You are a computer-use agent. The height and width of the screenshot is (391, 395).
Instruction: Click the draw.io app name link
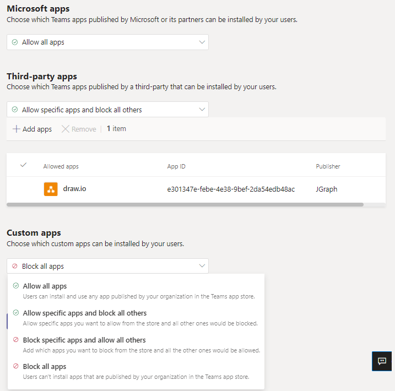[74, 189]
